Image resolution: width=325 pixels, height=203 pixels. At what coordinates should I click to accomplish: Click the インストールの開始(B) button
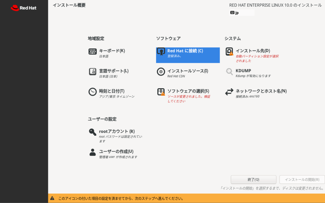(x=302, y=180)
